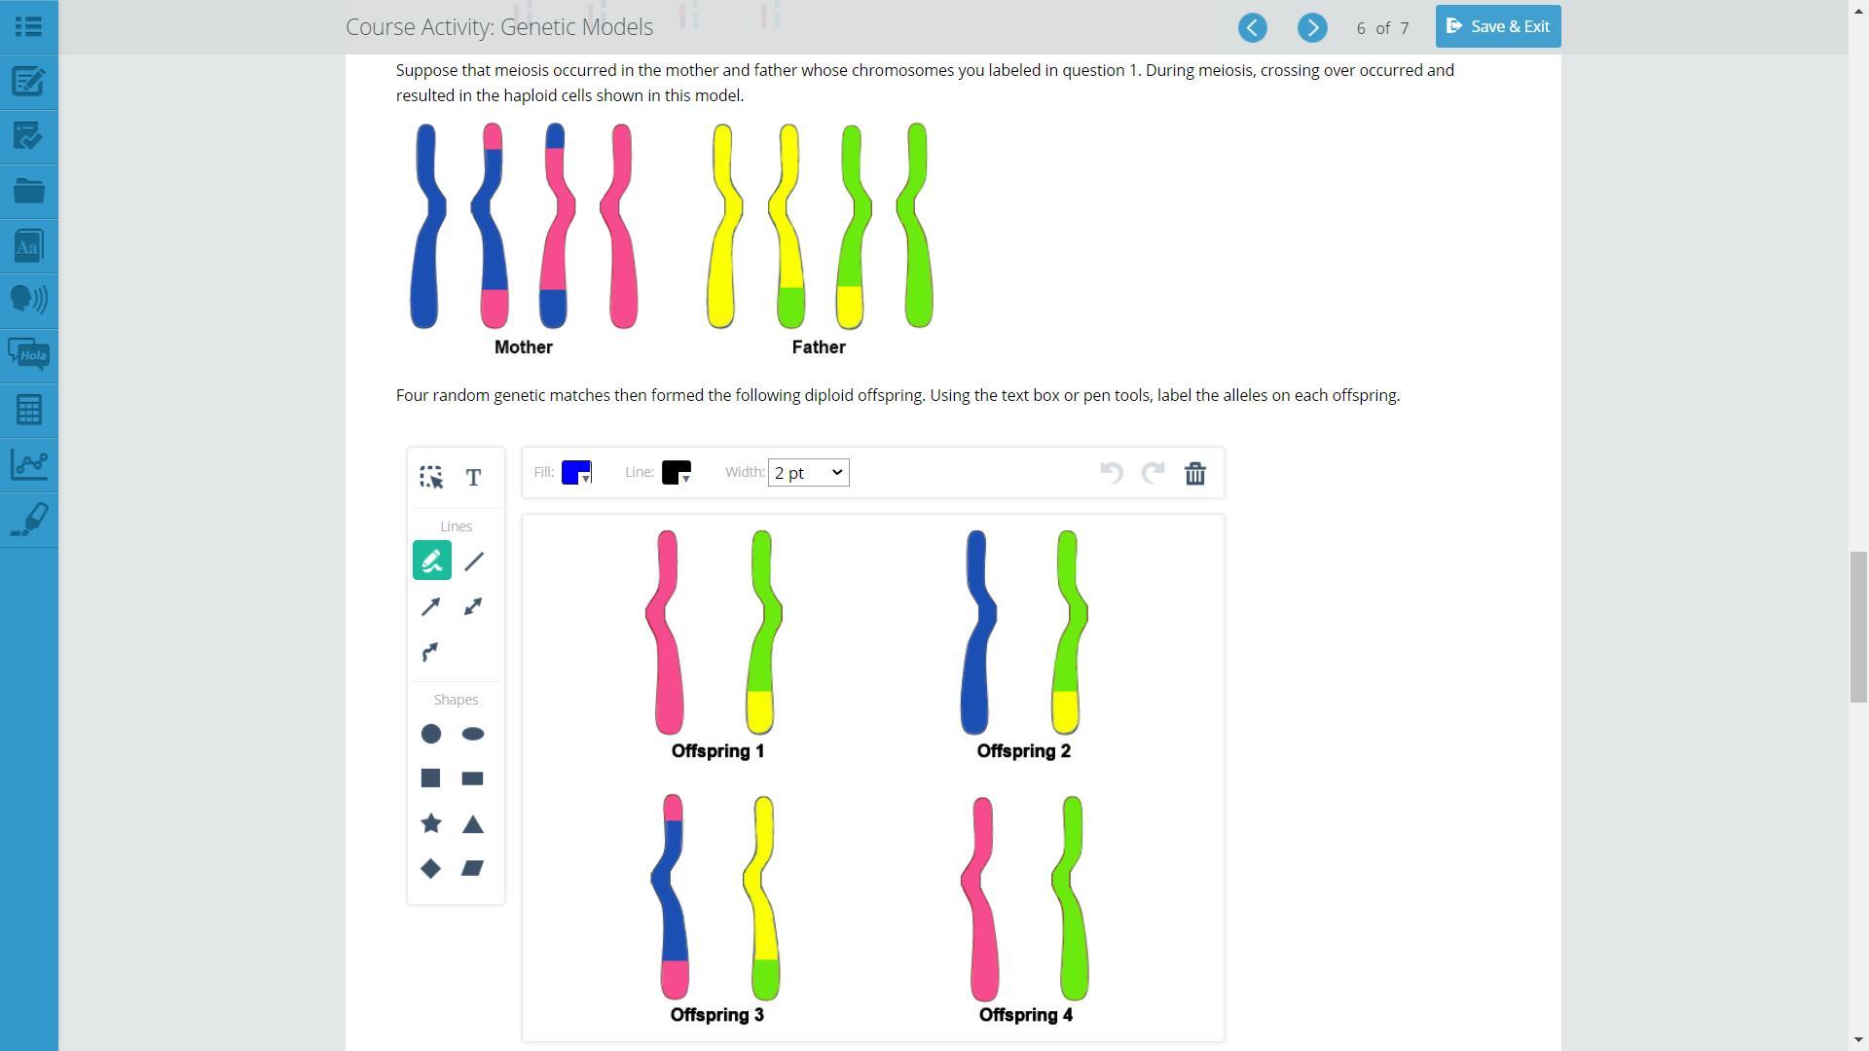Open the Fill color dropdown
Viewport: 1869px width, 1051px height.
pos(577,473)
